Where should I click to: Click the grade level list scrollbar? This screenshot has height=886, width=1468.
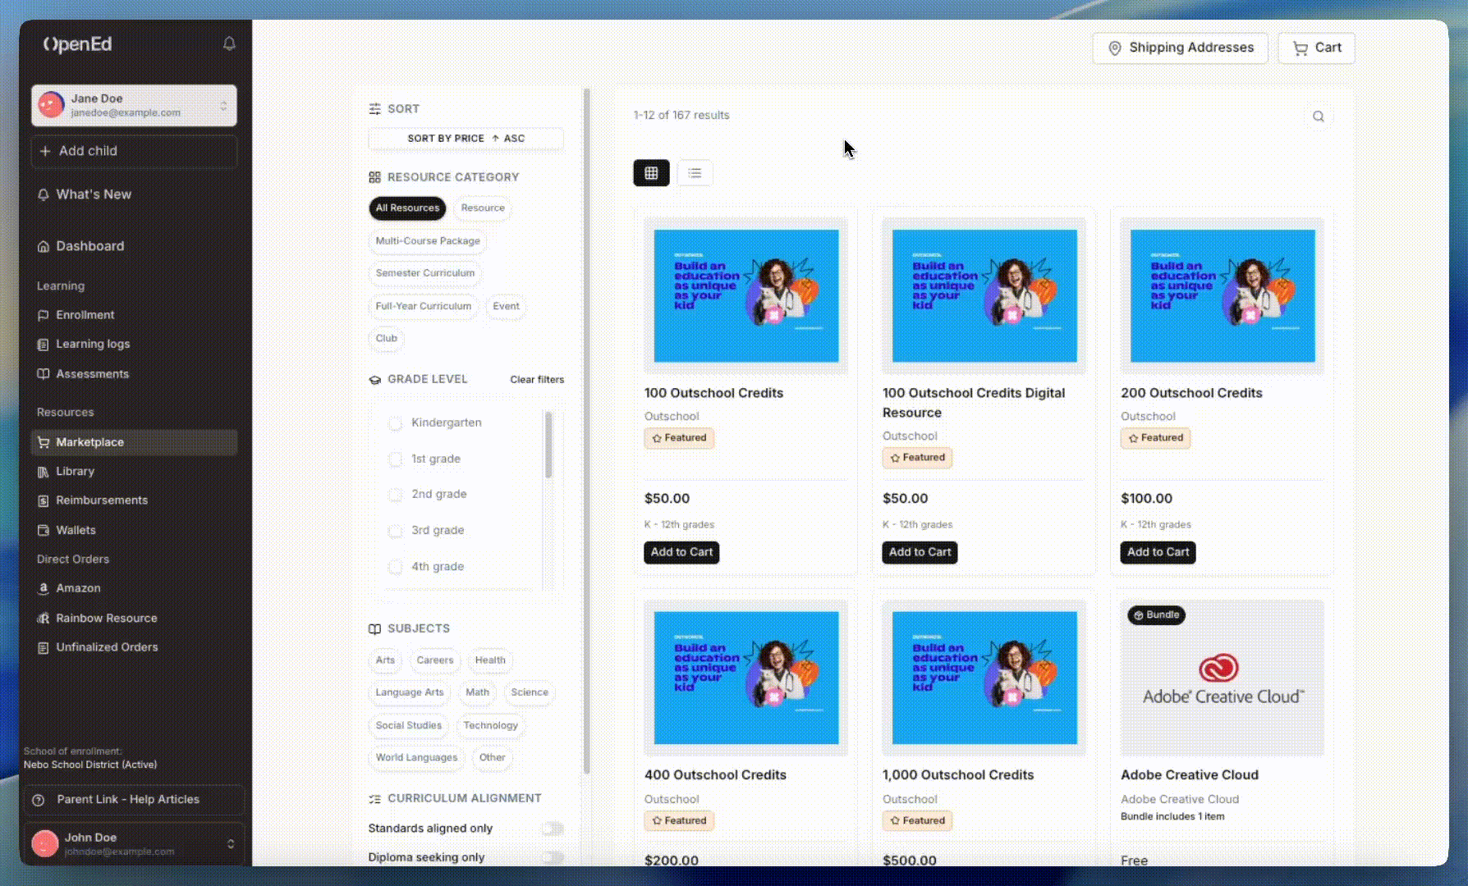click(x=548, y=445)
